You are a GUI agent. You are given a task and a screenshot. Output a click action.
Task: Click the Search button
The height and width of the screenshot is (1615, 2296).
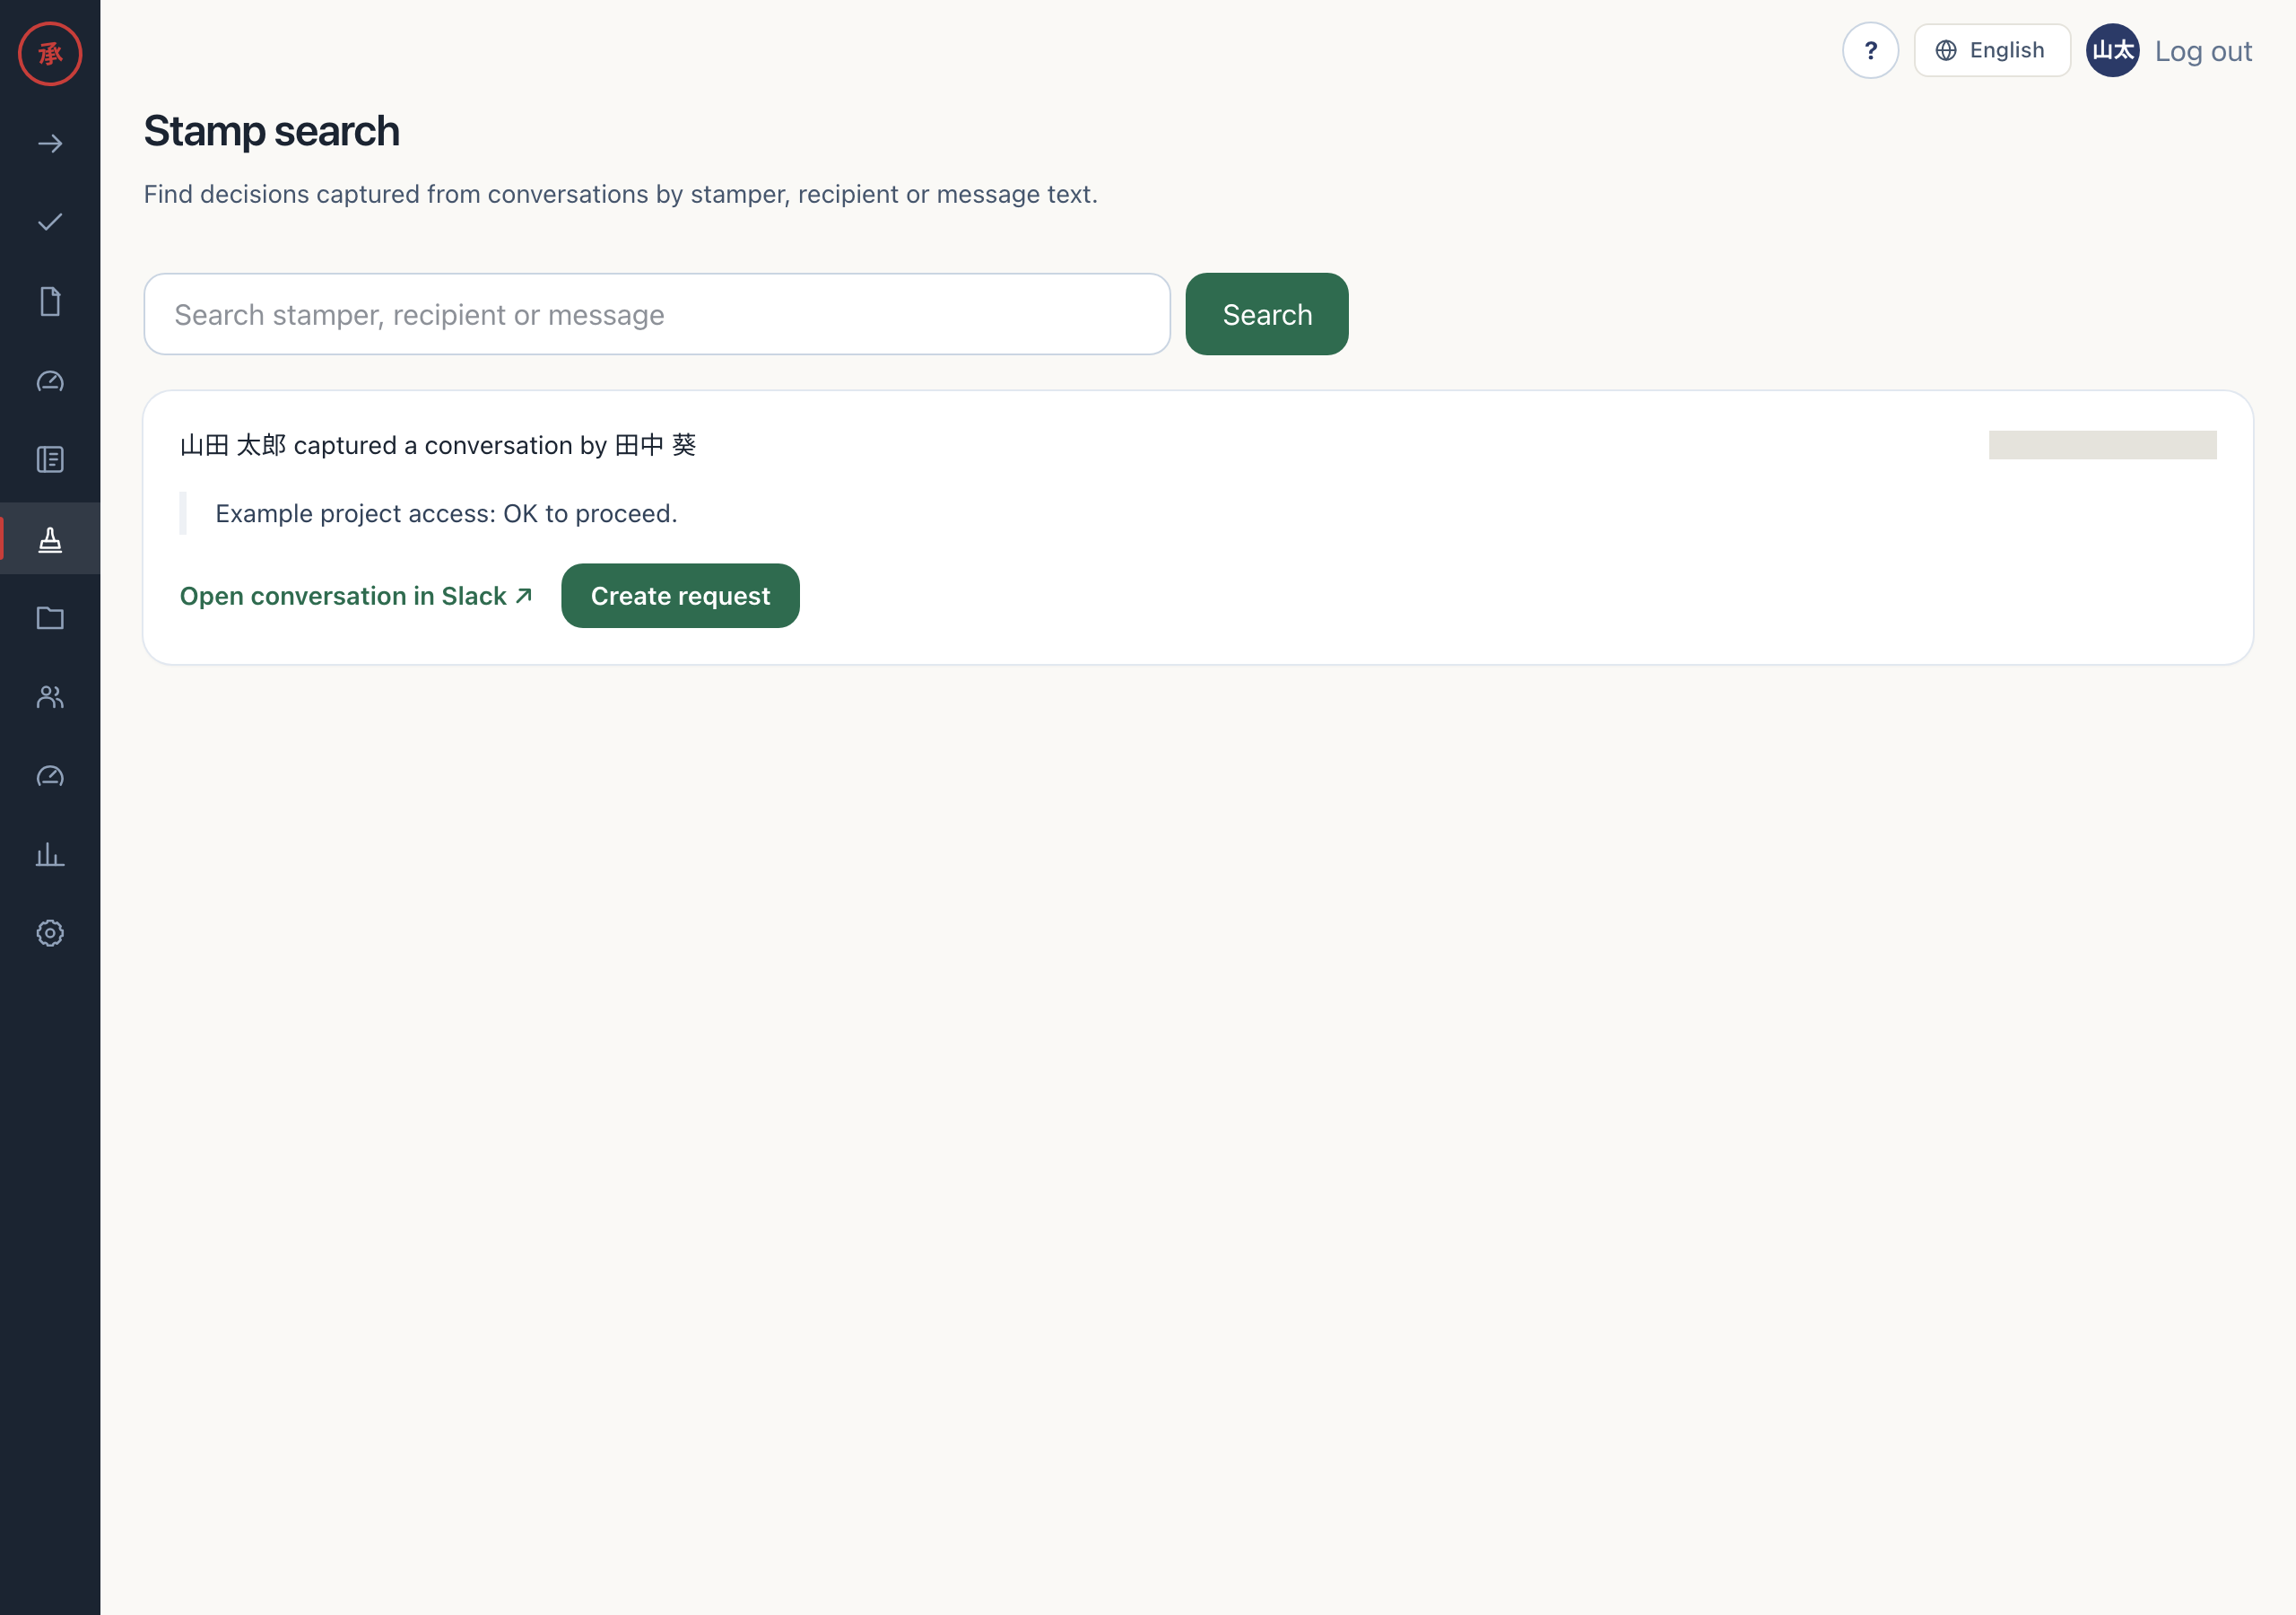coord(1266,314)
